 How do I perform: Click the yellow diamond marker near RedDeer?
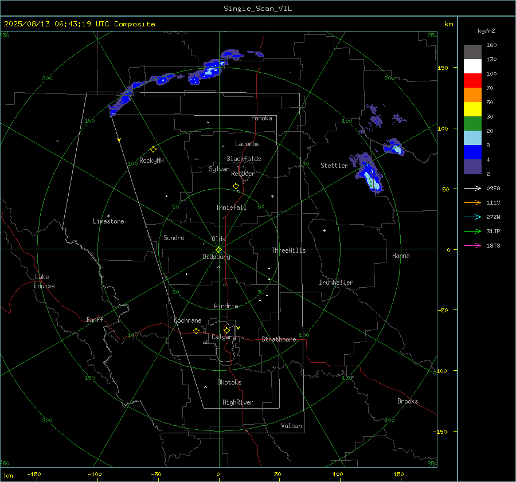click(x=236, y=186)
